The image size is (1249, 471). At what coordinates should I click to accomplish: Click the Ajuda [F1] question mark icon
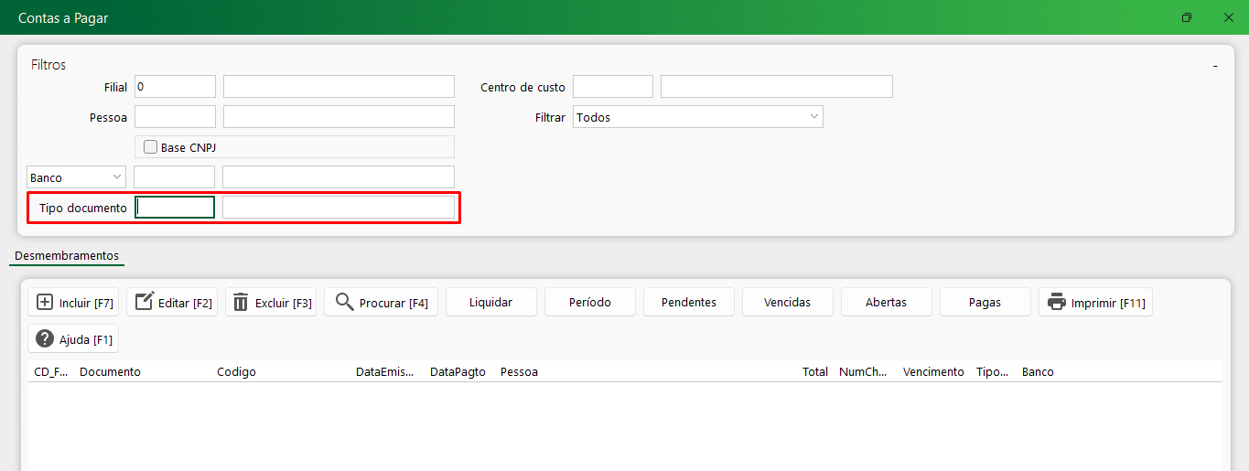click(44, 339)
